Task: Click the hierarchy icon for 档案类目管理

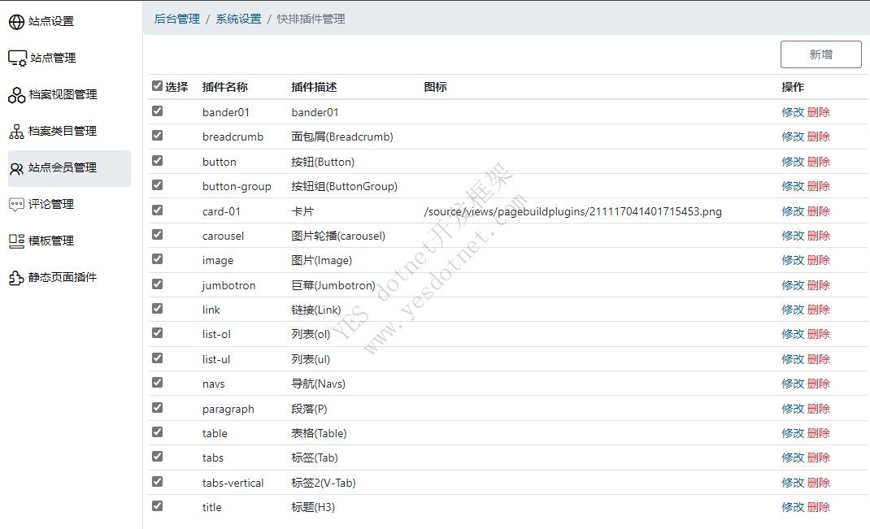Action: (16, 132)
